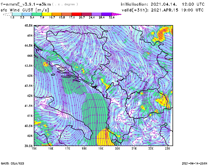Click the legend value '17.1'
Screen dimensions: 213x165
tap(72, 17)
